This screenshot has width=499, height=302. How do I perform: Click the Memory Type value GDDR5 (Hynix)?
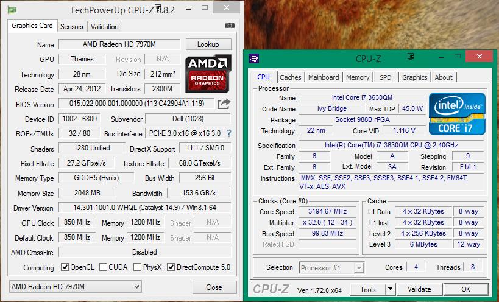[x=96, y=178]
